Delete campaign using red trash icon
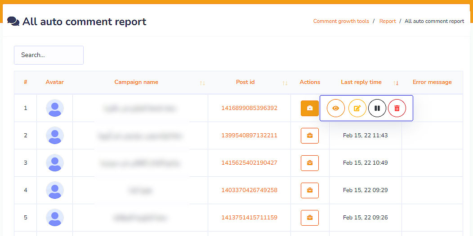Screen dimensions: 473x236 click(397, 108)
